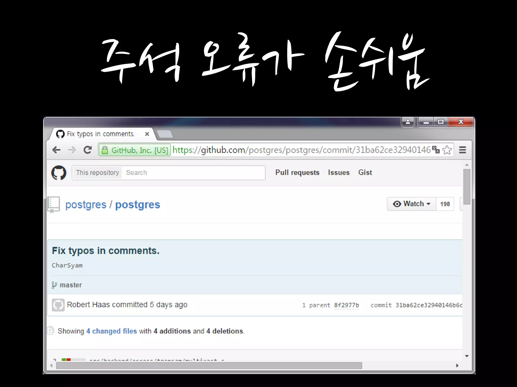
Task: Click the bold postgres repository link
Action: click(x=138, y=205)
